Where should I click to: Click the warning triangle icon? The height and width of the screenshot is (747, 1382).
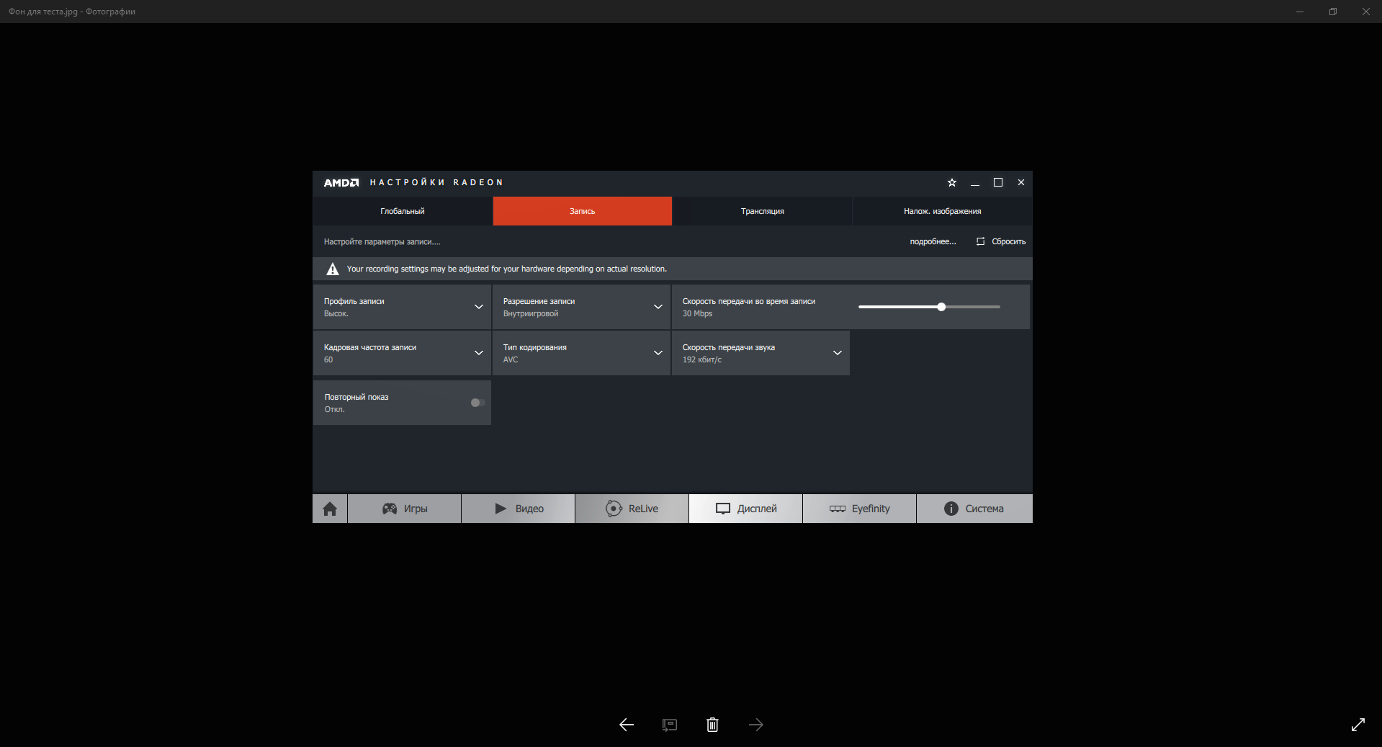pos(333,269)
